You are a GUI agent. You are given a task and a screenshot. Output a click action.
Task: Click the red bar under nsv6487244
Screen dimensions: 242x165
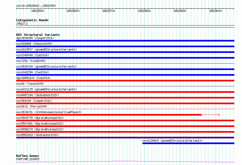pos(125,98)
